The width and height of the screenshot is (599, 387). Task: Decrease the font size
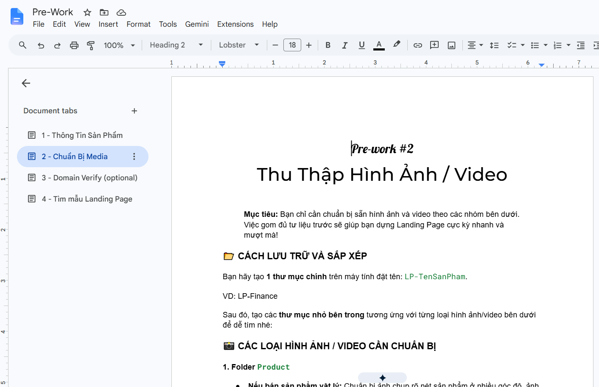[x=275, y=45]
